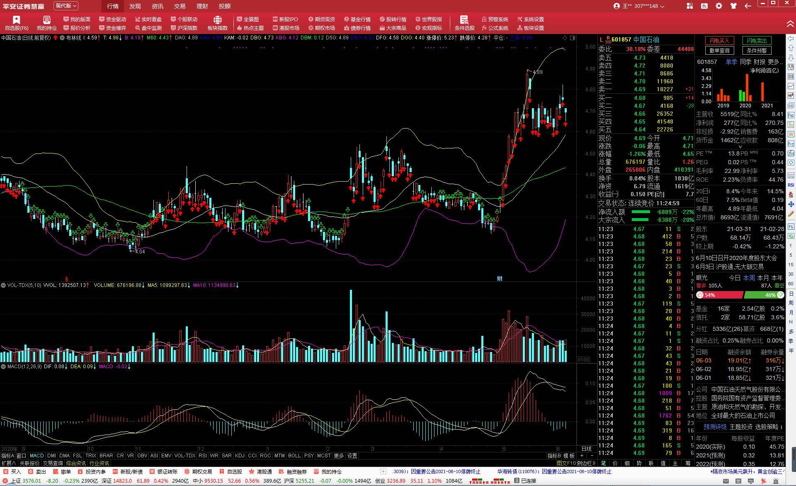
Task: Click 闪电卖出 flash sell button
Action: click(757, 41)
